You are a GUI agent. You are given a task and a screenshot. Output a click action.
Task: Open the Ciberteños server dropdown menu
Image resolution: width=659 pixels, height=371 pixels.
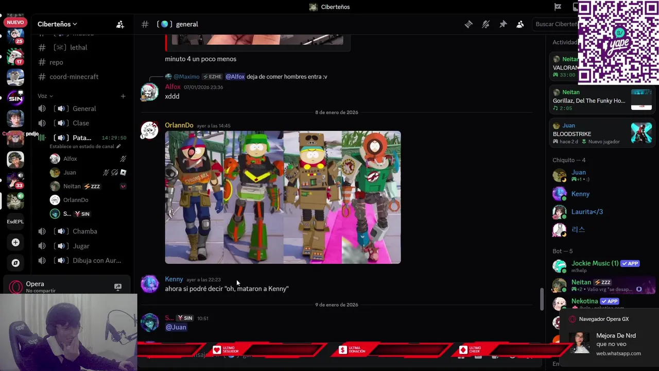click(x=57, y=24)
